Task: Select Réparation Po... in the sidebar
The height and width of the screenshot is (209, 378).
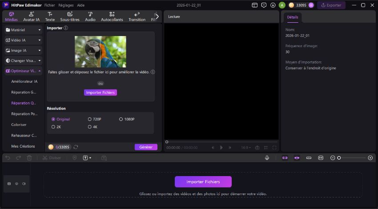Action: (24, 114)
